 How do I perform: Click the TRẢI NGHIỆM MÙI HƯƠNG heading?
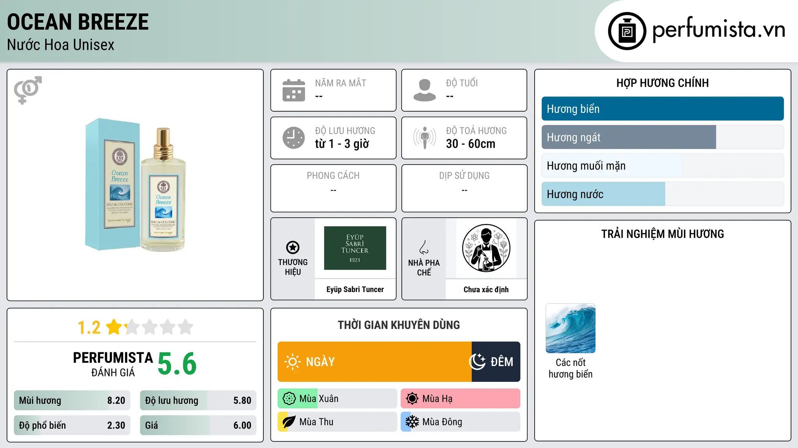click(x=662, y=234)
